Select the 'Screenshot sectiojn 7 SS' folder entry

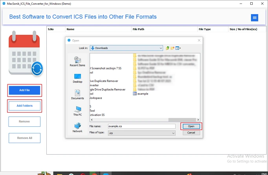(106, 68)
